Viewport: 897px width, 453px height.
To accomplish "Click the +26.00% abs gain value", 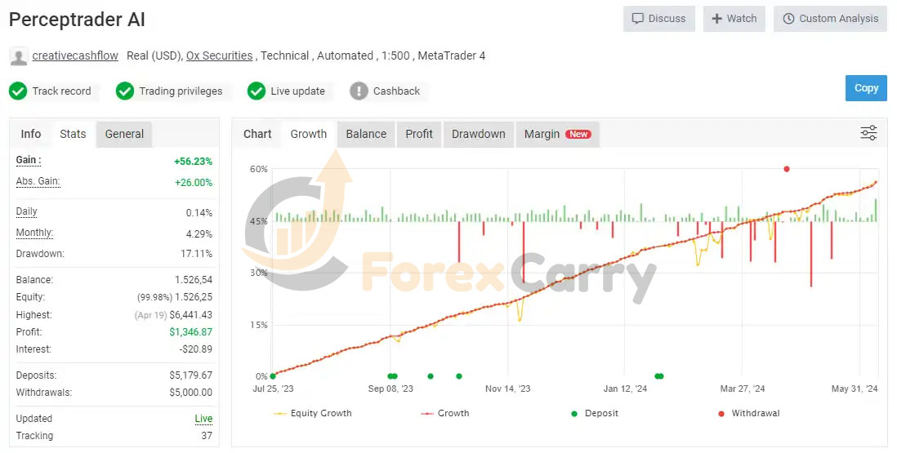I will point(194,183).
